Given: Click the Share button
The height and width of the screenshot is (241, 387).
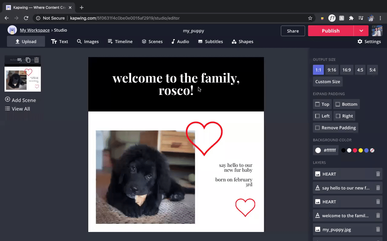Looking at the screenshot, I should (293, 30).
